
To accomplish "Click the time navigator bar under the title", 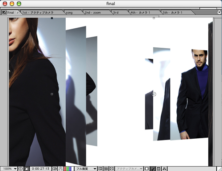I will [100, 8].
